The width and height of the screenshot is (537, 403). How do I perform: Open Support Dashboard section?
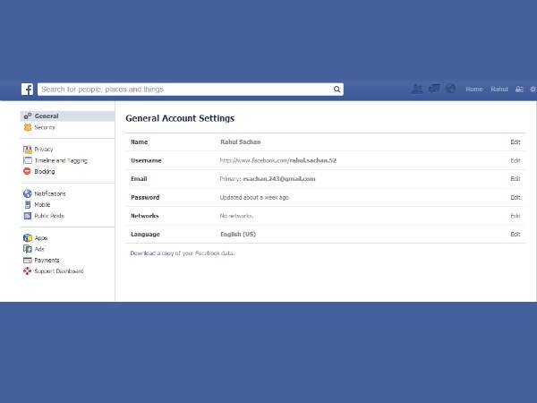click(59, 271)
